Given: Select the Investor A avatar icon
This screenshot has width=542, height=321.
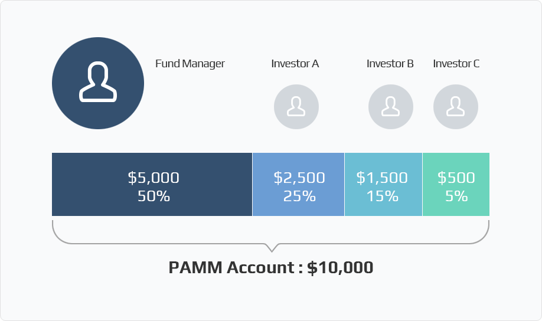Looking at the screenshot, I should point(296,107).
